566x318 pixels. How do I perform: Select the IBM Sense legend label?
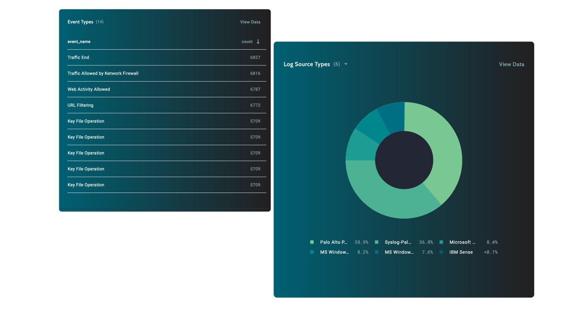coord(461,252)
